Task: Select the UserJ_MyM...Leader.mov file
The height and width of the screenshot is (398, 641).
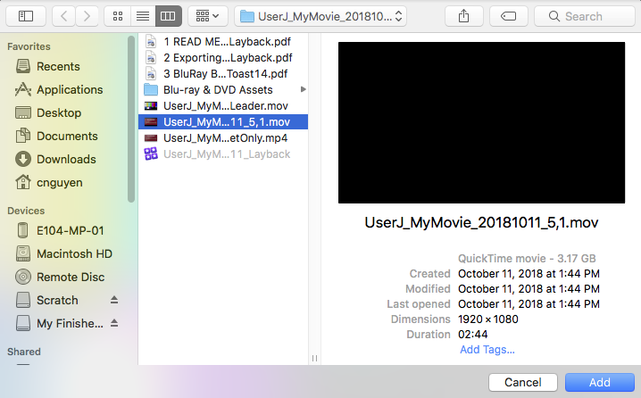Action: click(223, 106)
